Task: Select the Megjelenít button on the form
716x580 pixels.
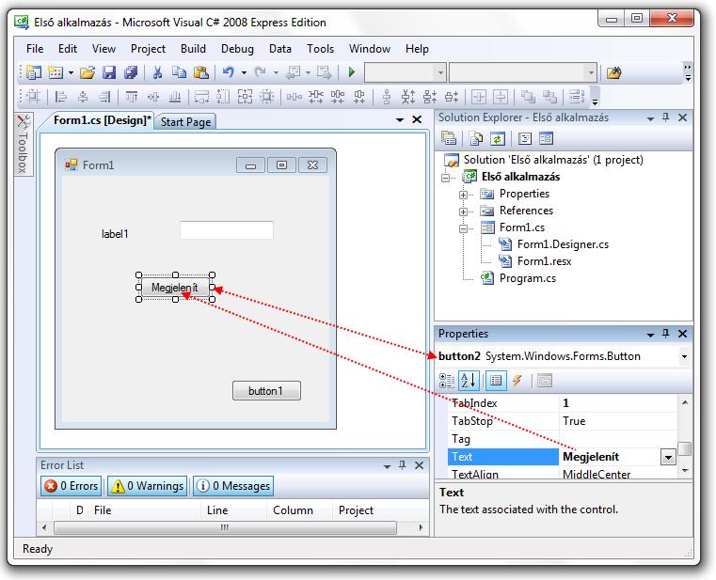Action: coord(175,288)
